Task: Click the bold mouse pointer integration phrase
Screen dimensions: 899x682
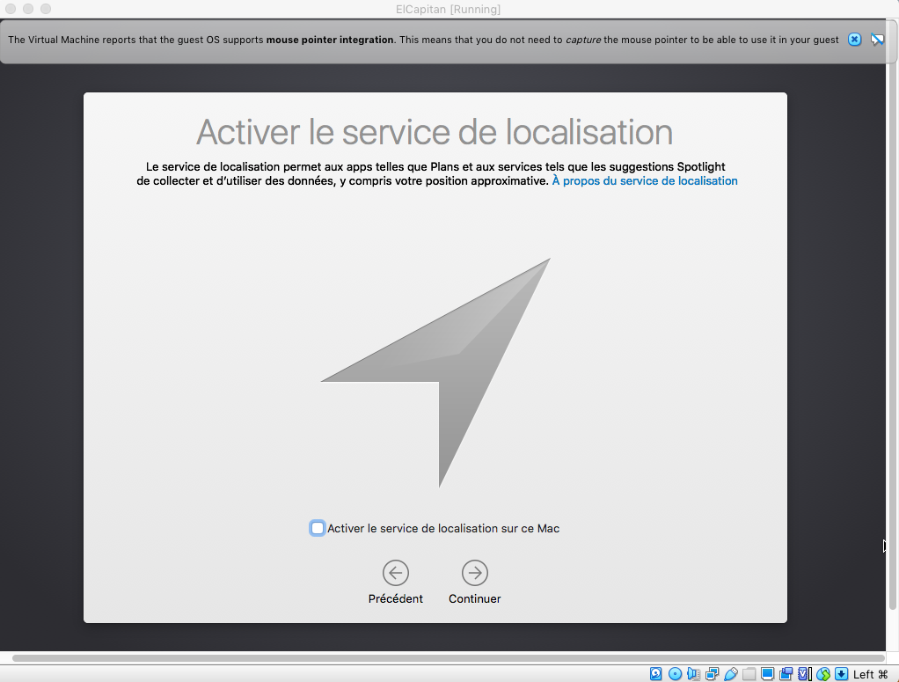Action: click(330, 40)
